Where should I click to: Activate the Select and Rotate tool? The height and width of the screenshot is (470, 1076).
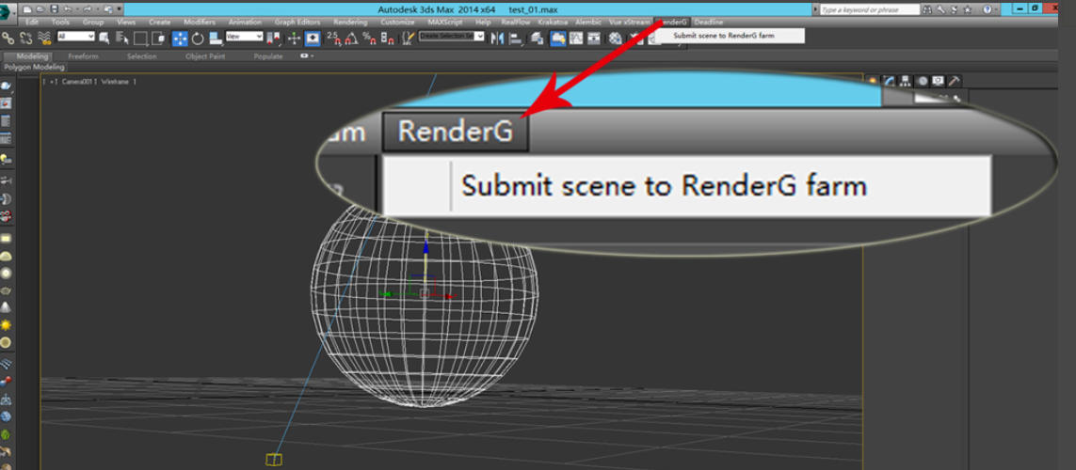tap(198, 39)
